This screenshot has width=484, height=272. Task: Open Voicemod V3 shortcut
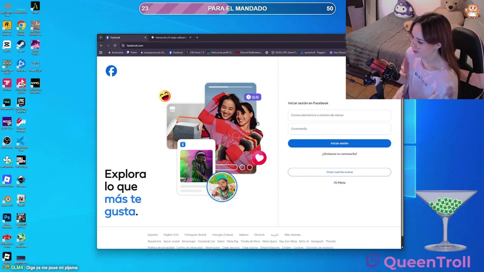coord(7,104)
